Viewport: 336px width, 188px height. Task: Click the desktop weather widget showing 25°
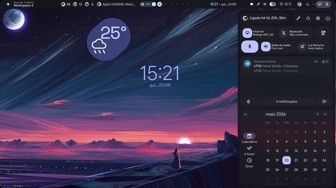[x=109, y=39]
